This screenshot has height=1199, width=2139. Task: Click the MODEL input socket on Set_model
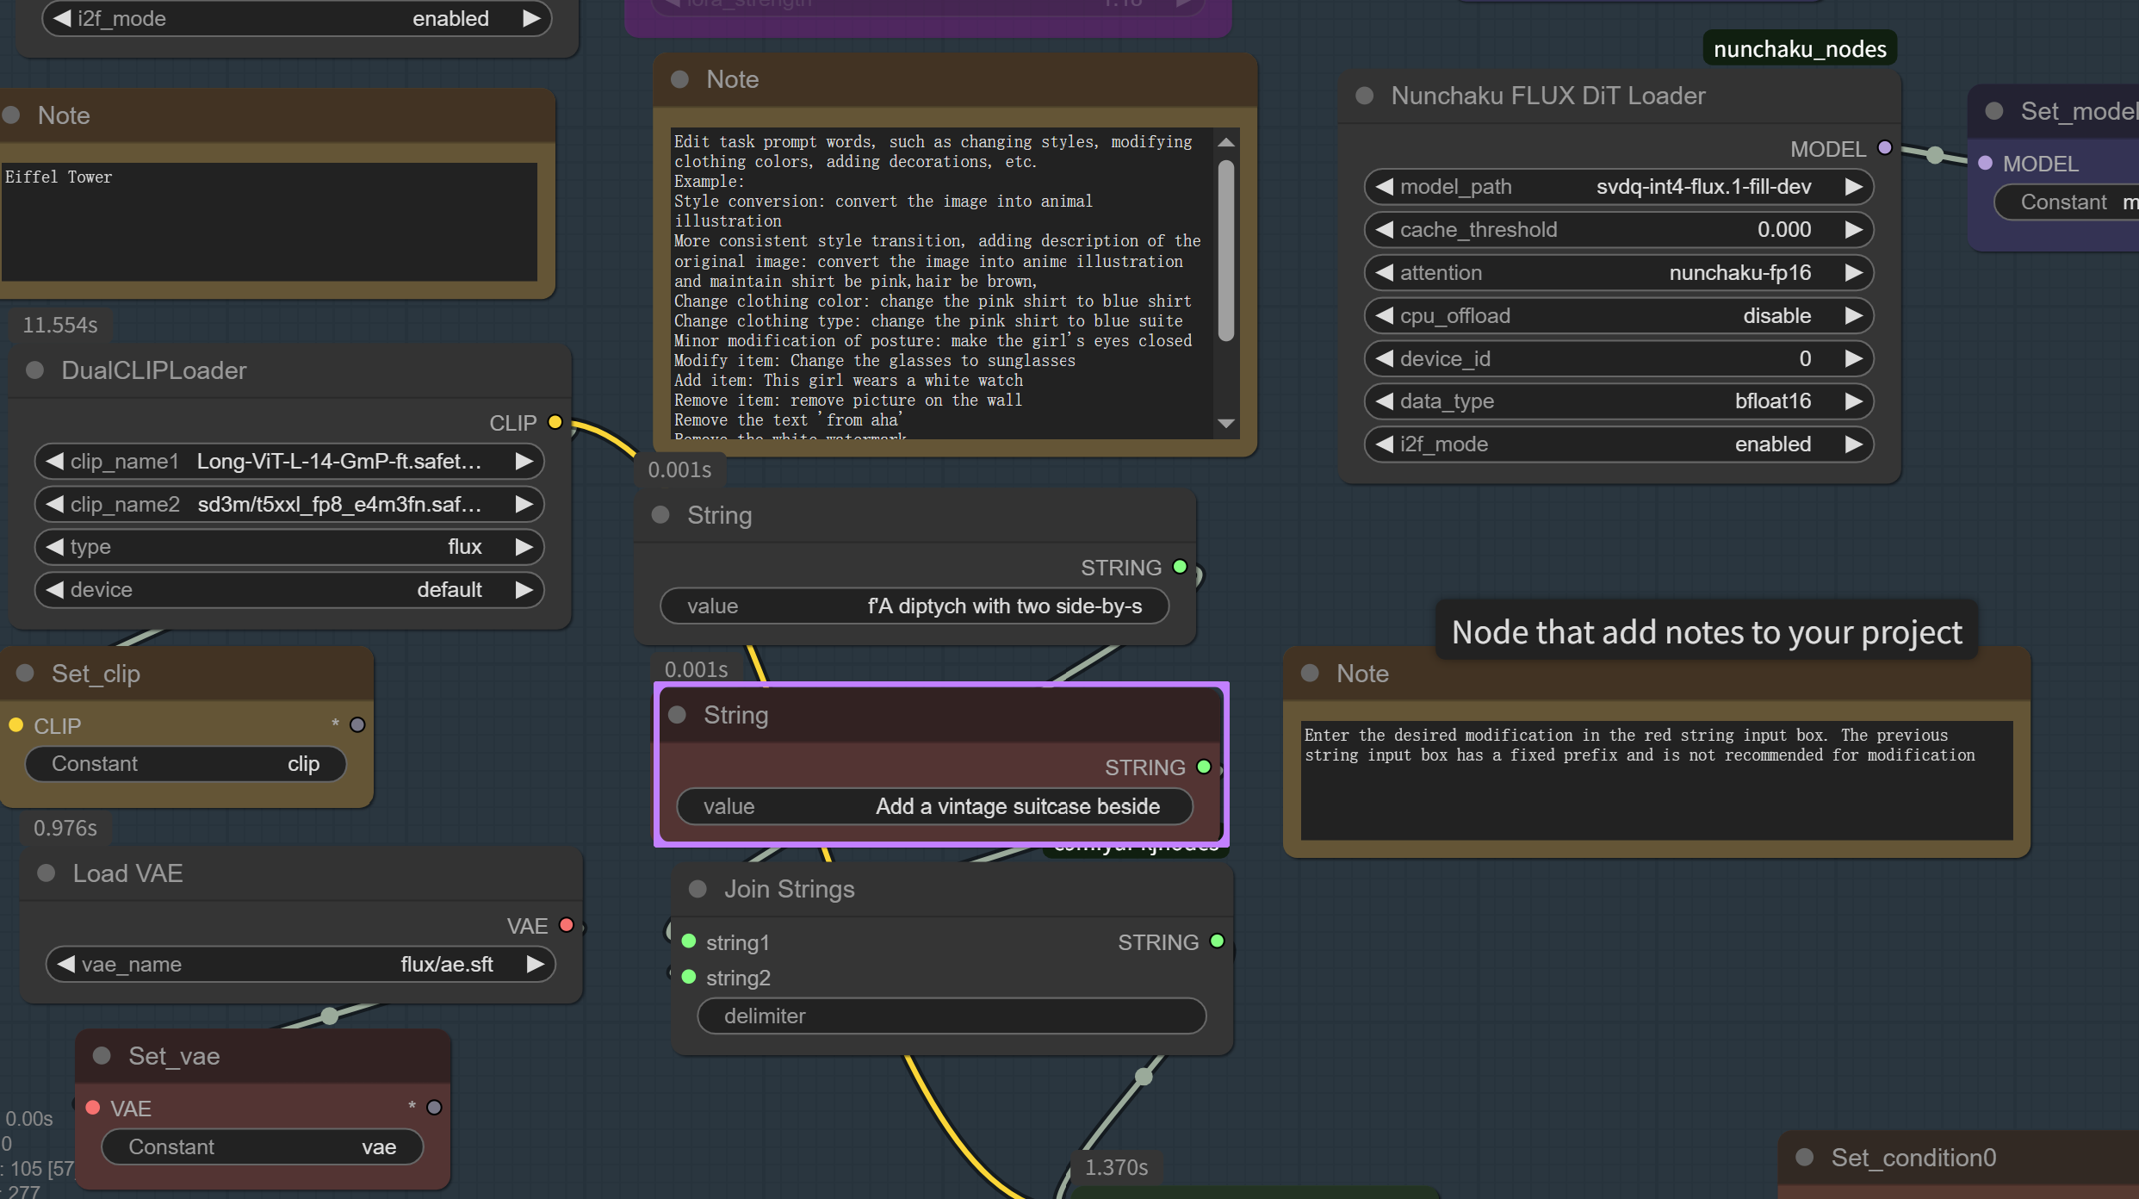[1986, 163]
